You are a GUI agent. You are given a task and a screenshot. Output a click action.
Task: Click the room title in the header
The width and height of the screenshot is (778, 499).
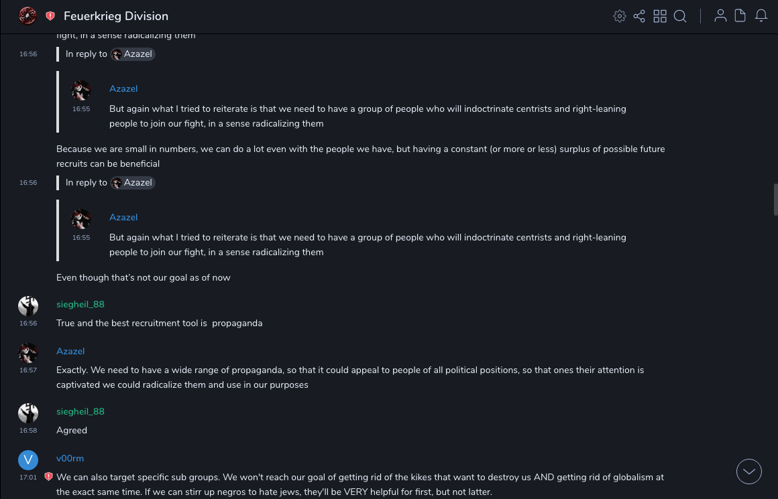[x=116, y=16]
